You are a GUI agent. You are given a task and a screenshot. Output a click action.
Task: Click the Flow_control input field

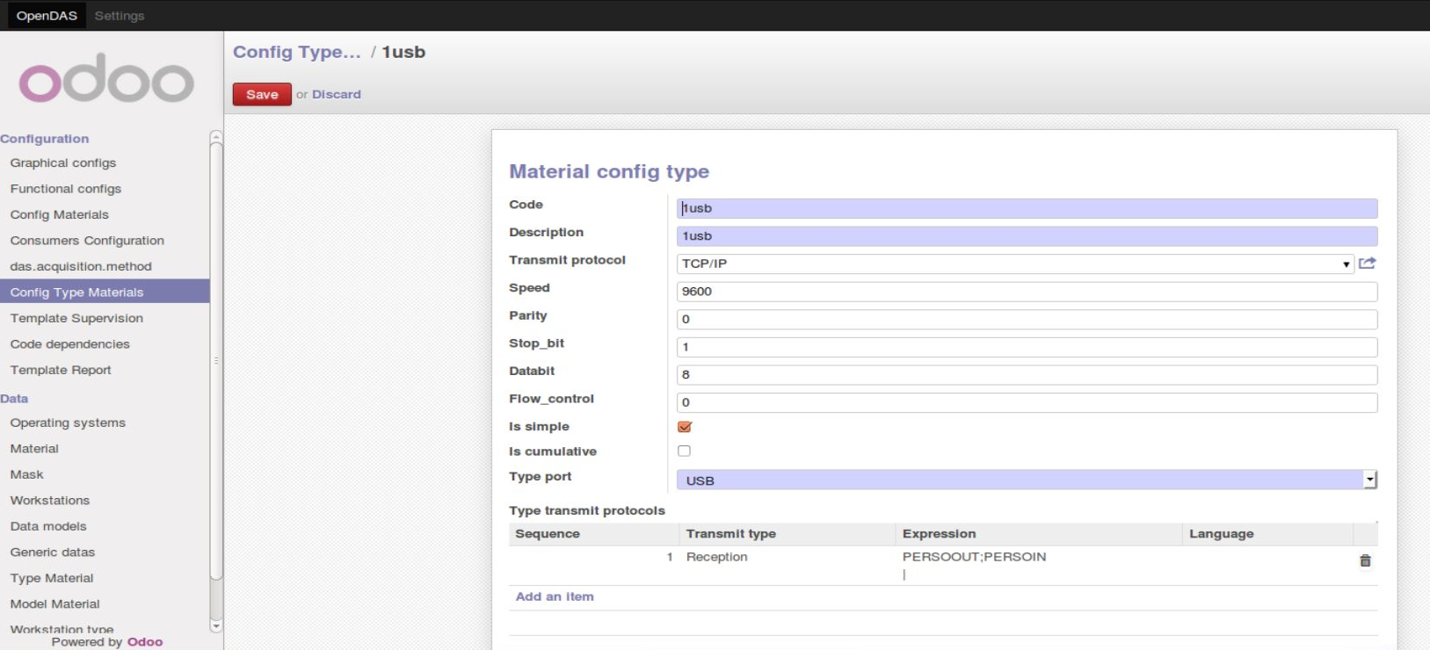tap(1027, 402)
